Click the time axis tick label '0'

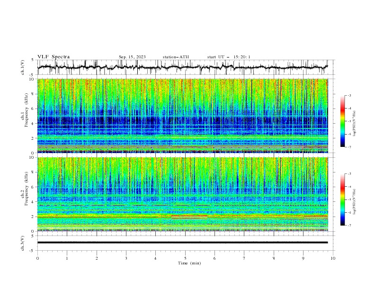37,258
